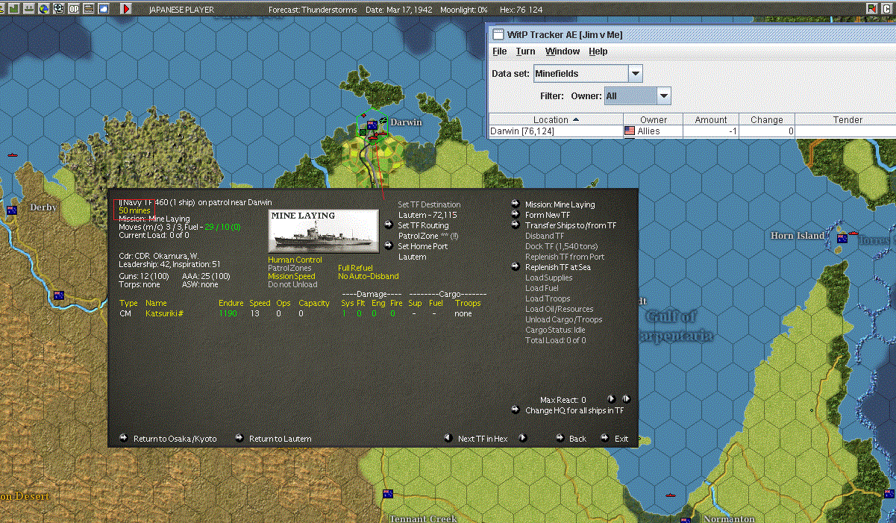This screenshot has width=896, height=523.
Task: Click the green land terrain toolbar icon
Action: (x=13, y=9)
